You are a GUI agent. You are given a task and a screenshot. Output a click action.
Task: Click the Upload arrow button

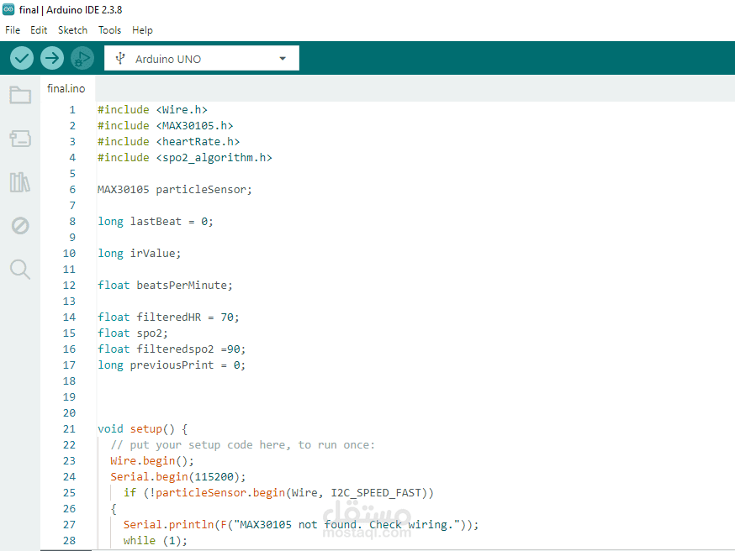(52, 58)
